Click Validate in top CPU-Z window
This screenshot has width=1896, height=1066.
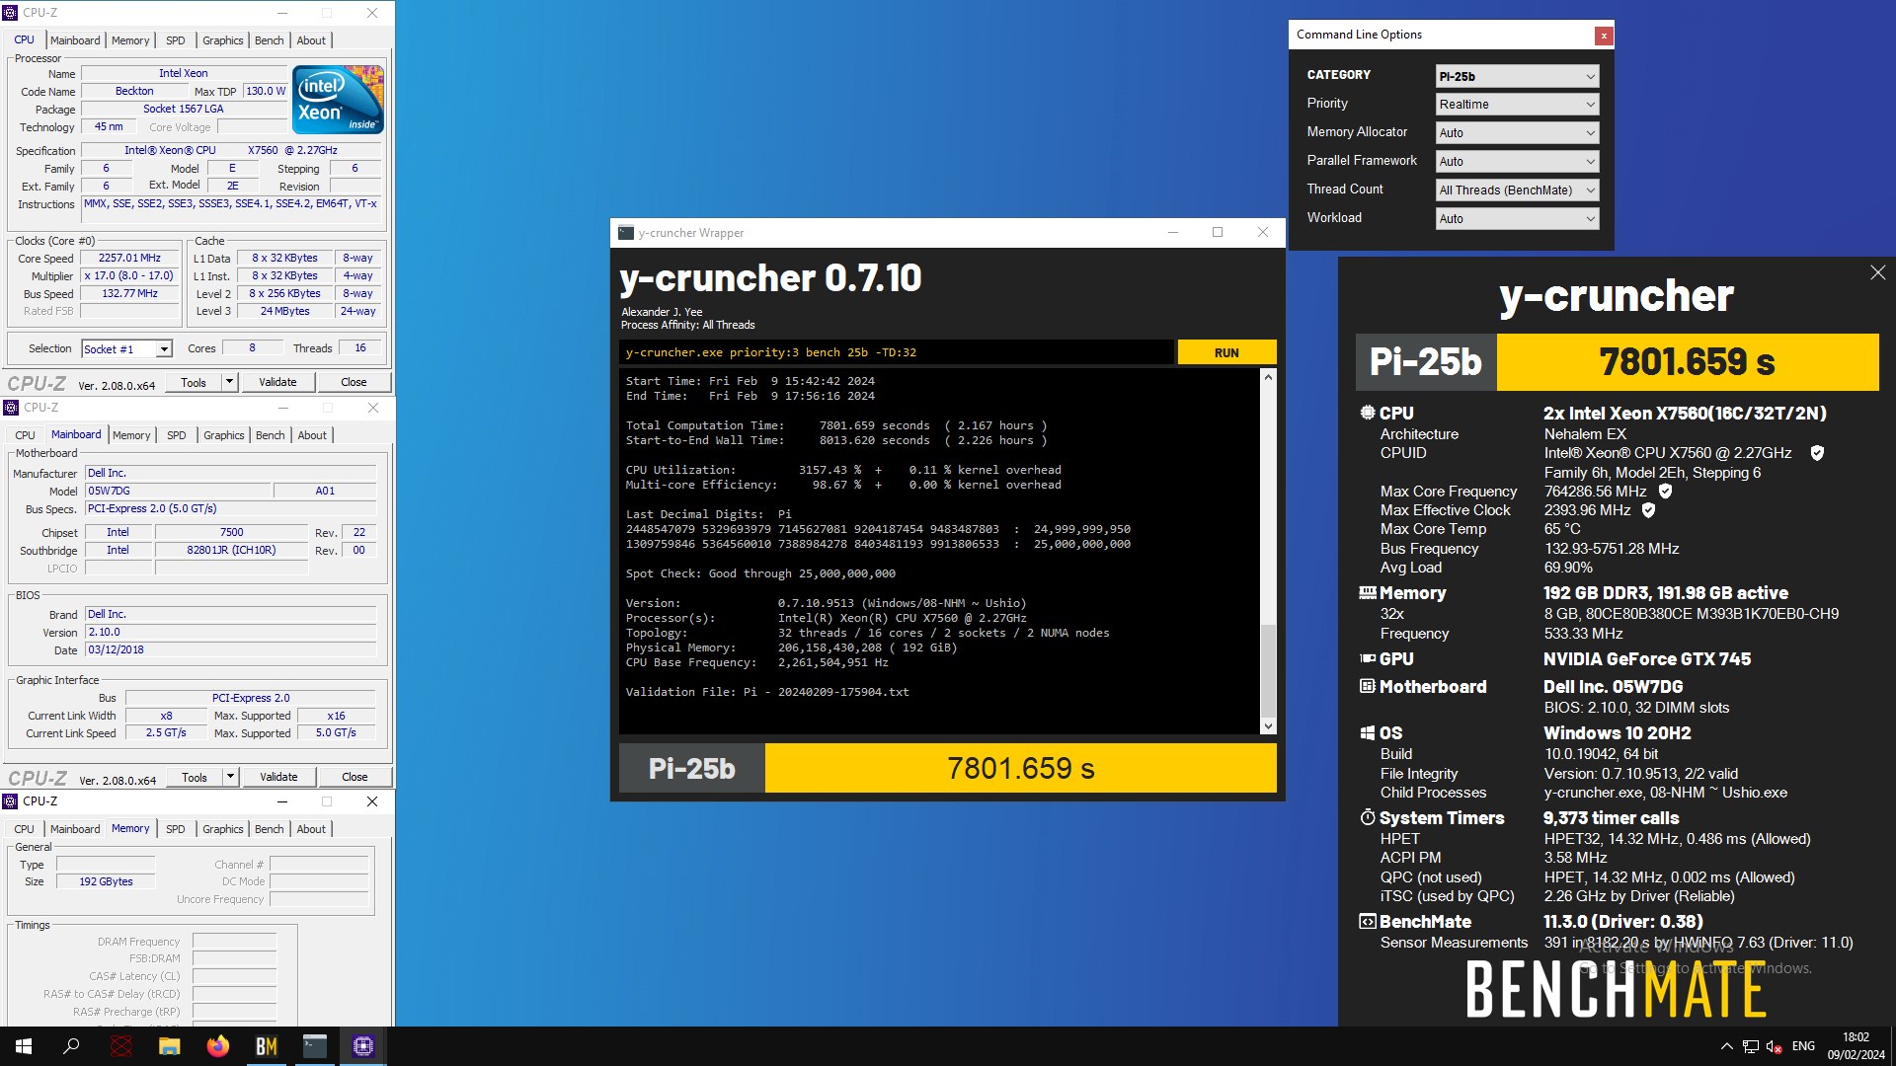coord(277,382)
